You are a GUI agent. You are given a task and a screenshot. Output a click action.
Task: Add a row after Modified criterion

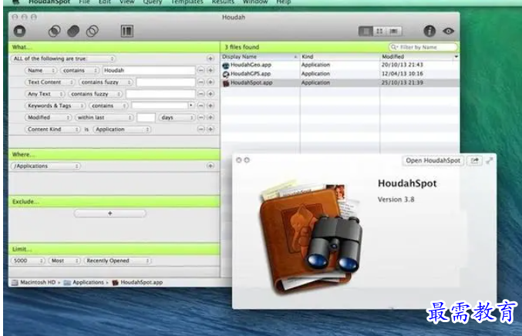[x=210, y=117]
